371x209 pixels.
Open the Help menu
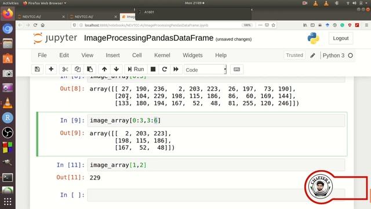click(221, 55)
